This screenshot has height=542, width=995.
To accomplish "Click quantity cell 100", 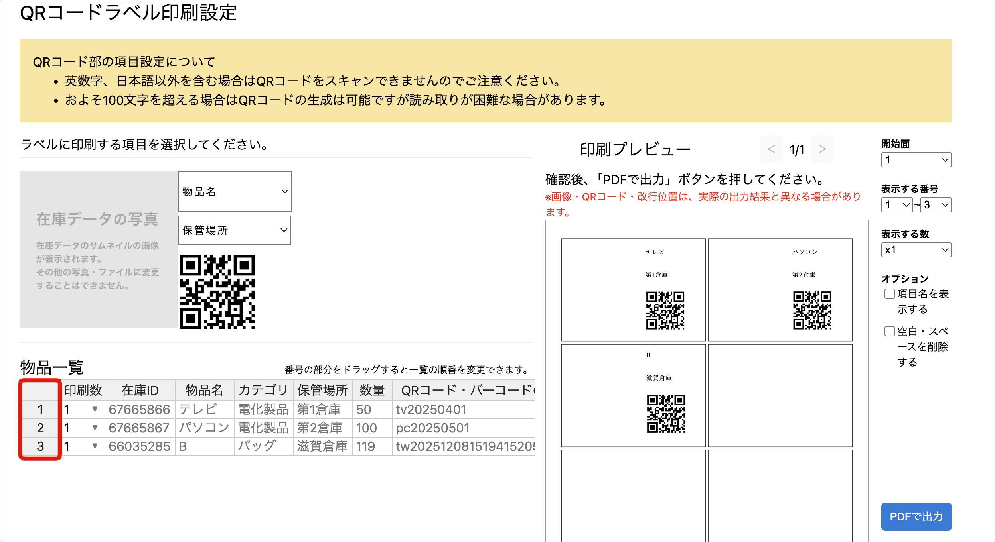I will pyautogui.click(x=372, y=428).
